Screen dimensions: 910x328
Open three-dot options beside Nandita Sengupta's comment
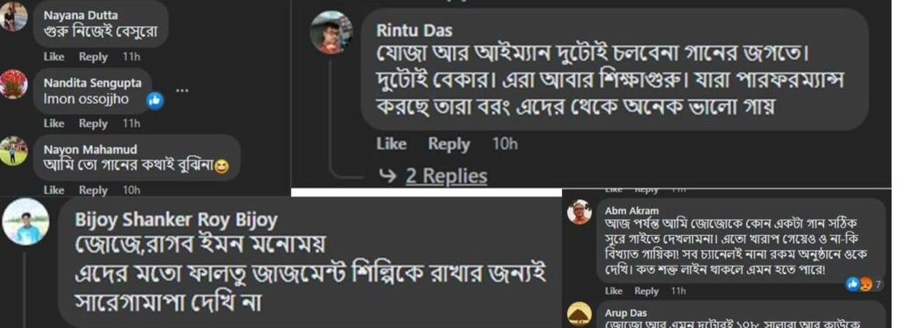[181, 90]
